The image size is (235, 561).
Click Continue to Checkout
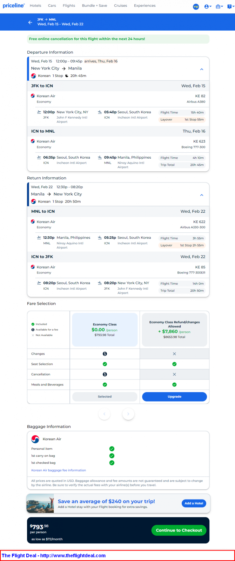(x=179, y=530)
